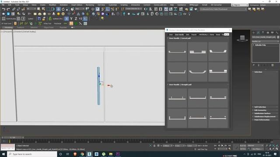
Task: Open the Modifier List dropdown
Action: point(266,41)
